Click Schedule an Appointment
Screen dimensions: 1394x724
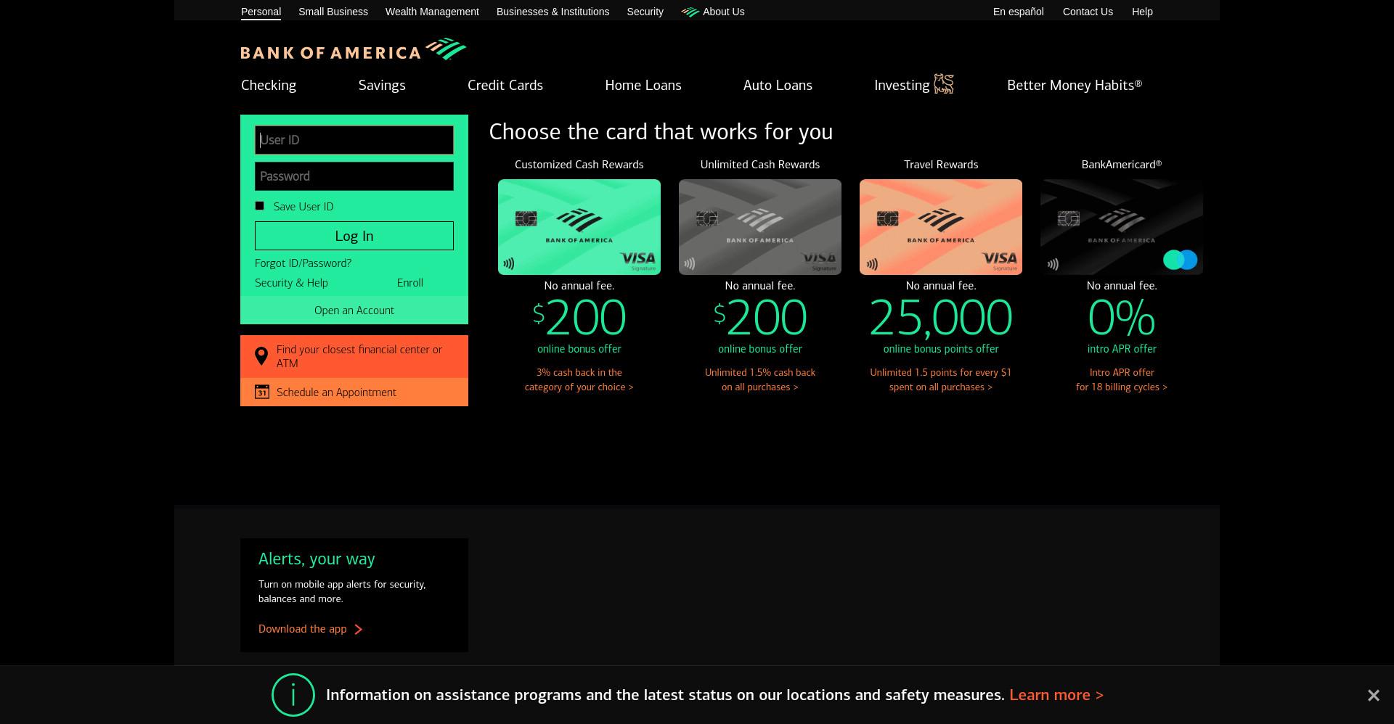click(354, 392)
